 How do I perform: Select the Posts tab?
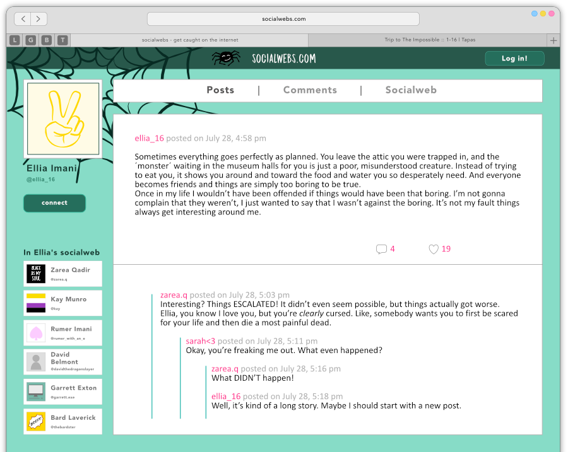click(220, 90)
